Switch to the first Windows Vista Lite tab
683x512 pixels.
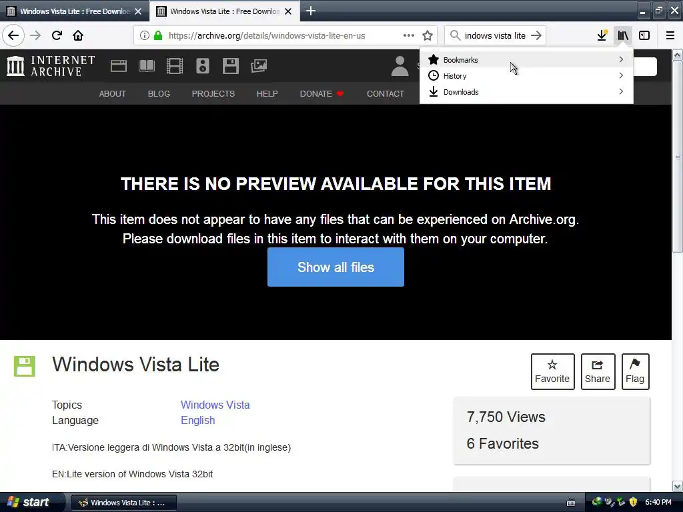(x=75, y=11)
